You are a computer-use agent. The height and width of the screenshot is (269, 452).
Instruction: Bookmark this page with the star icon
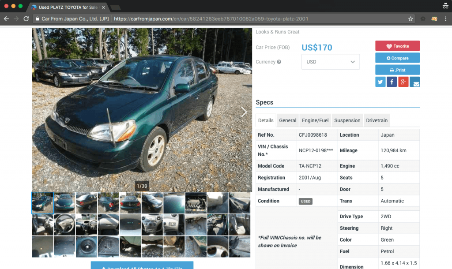click(x=411, y=19)
